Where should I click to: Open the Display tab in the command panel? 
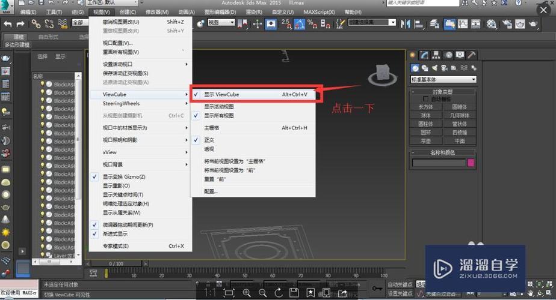pos(460,55)
